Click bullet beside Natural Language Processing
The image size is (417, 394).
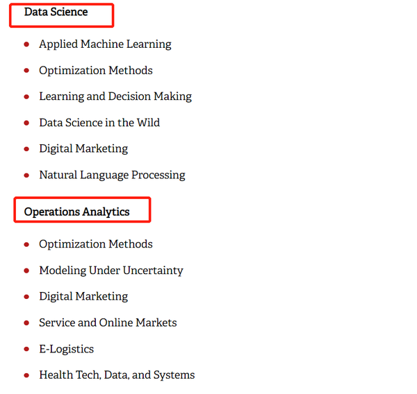(x=26, y=175)
